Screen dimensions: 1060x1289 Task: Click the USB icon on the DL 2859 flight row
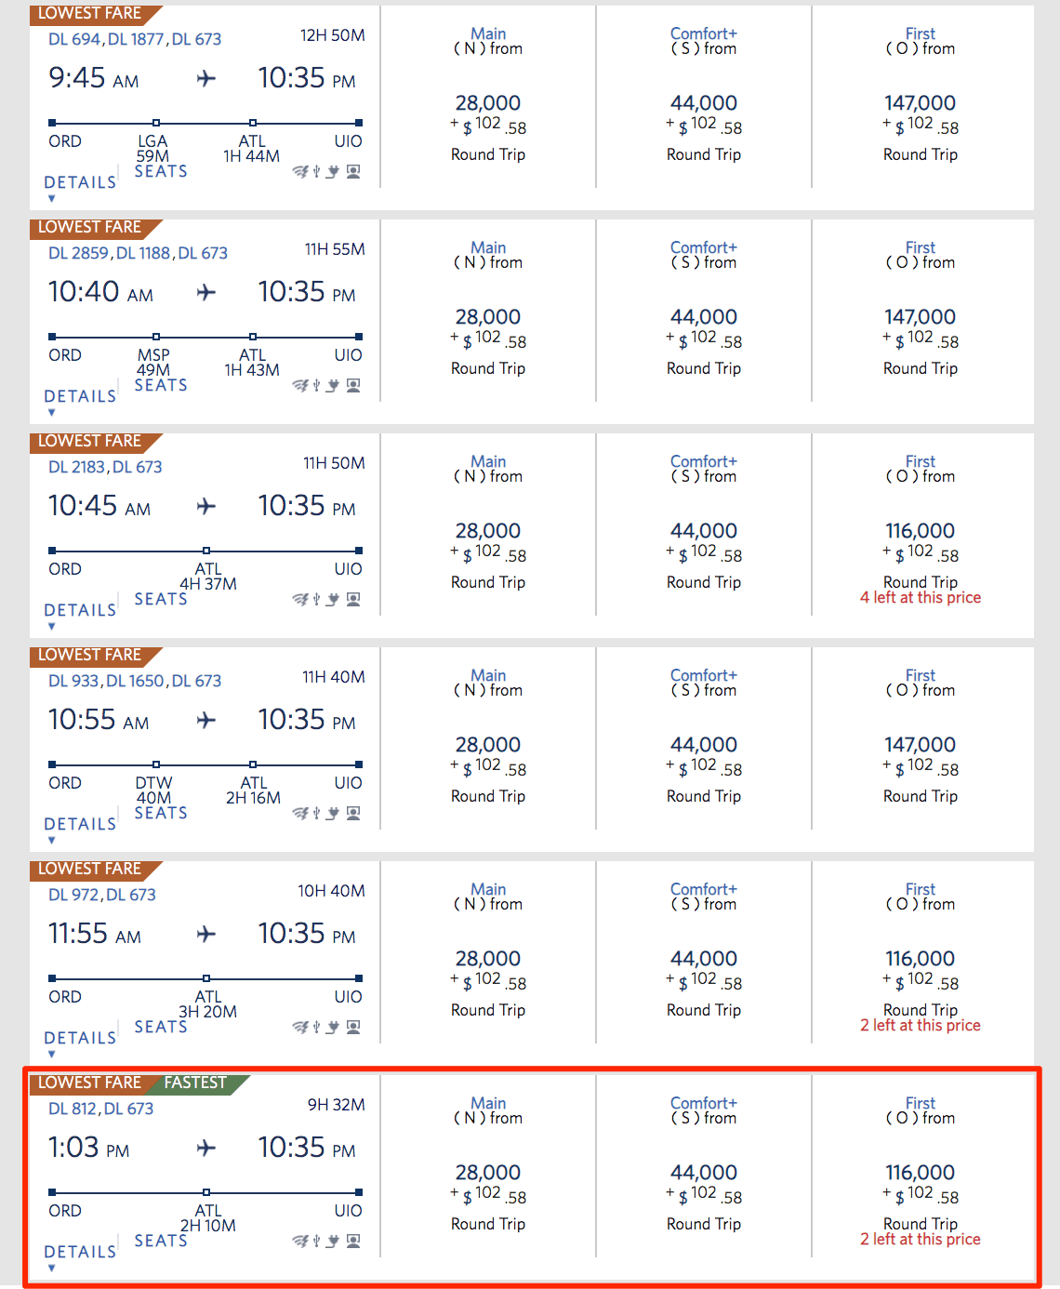tap(317, 385)
